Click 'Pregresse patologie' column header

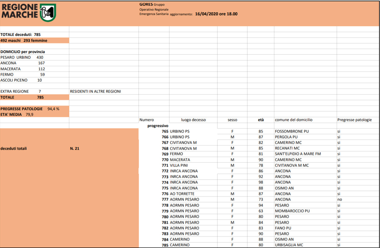click(354, 120)
